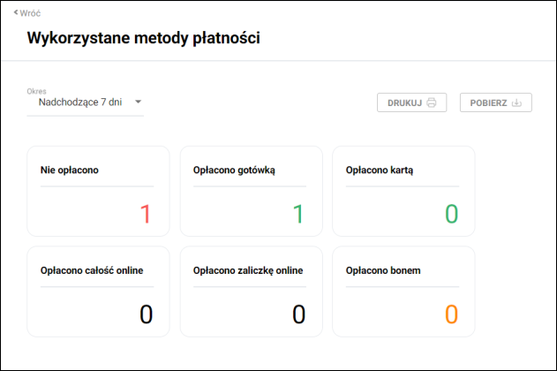
Task: Open the 'Nie opłacono' card
Action: [x=97, y=191]
